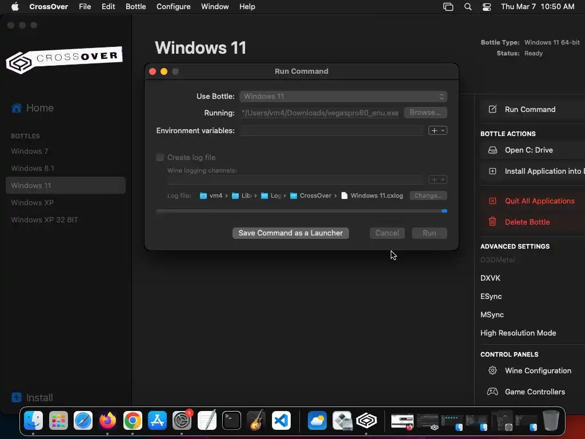Screen dimensions: 585x439
Task: Toggle the D3DMetal setting
Action: coord(498,260)
